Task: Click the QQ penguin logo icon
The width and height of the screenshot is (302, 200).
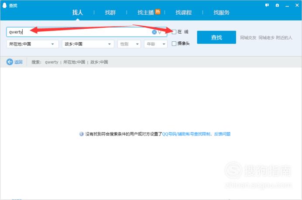Action: 4,5
